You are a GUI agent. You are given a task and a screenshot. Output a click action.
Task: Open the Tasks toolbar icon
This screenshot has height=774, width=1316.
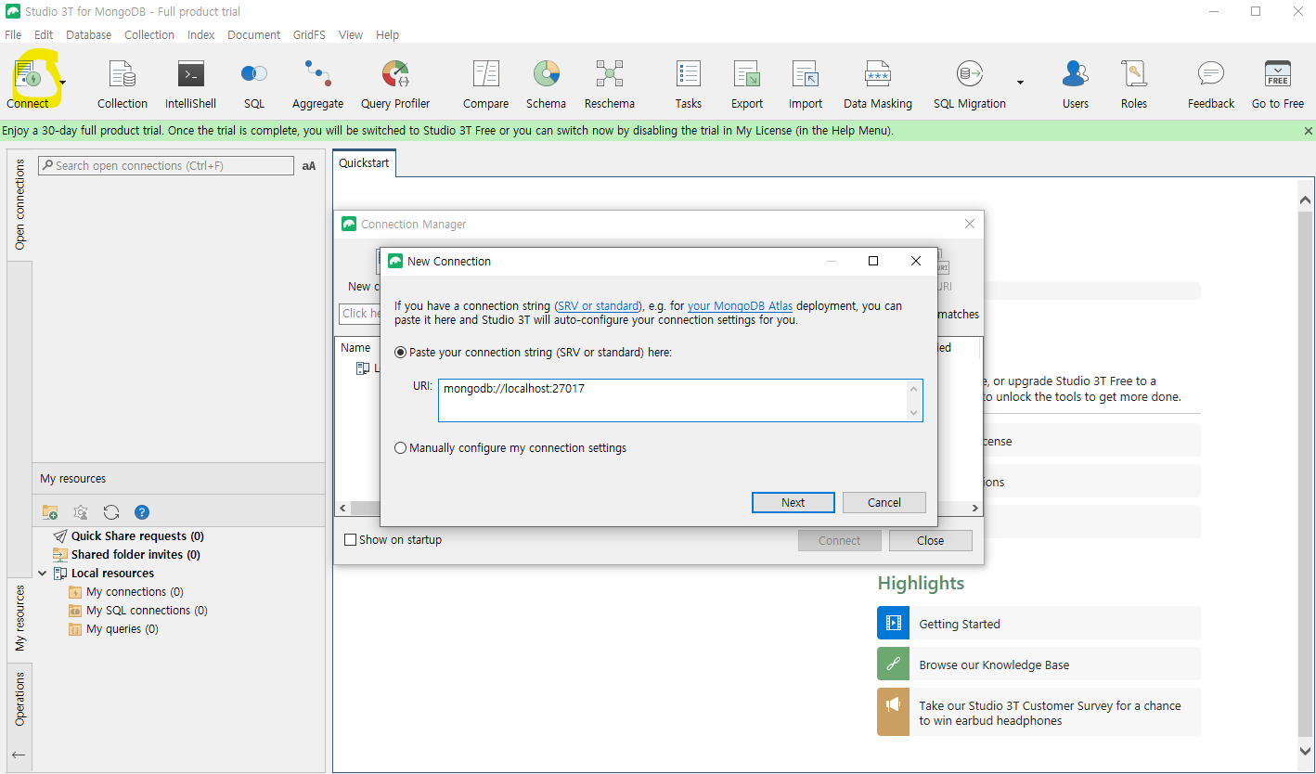pos(689,84)
